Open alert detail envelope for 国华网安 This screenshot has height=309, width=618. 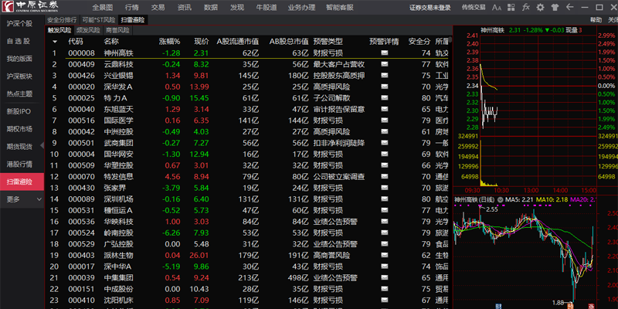(384, 154)
